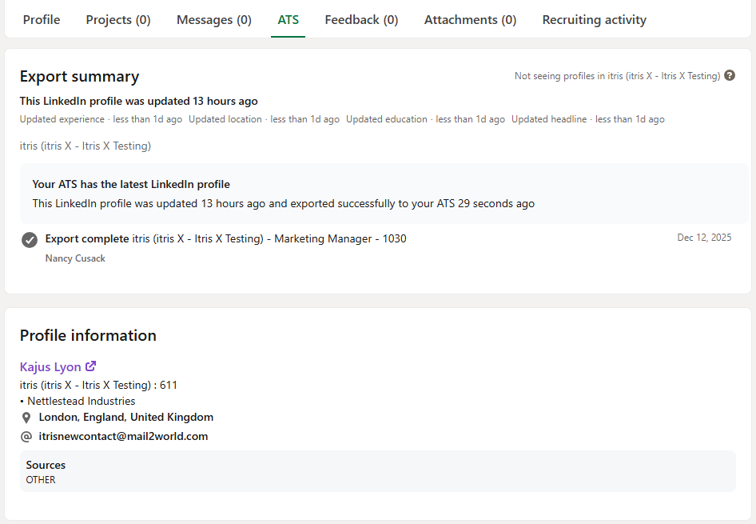Click the OTHER source value
756x524 pixels.
pos(41,480)
